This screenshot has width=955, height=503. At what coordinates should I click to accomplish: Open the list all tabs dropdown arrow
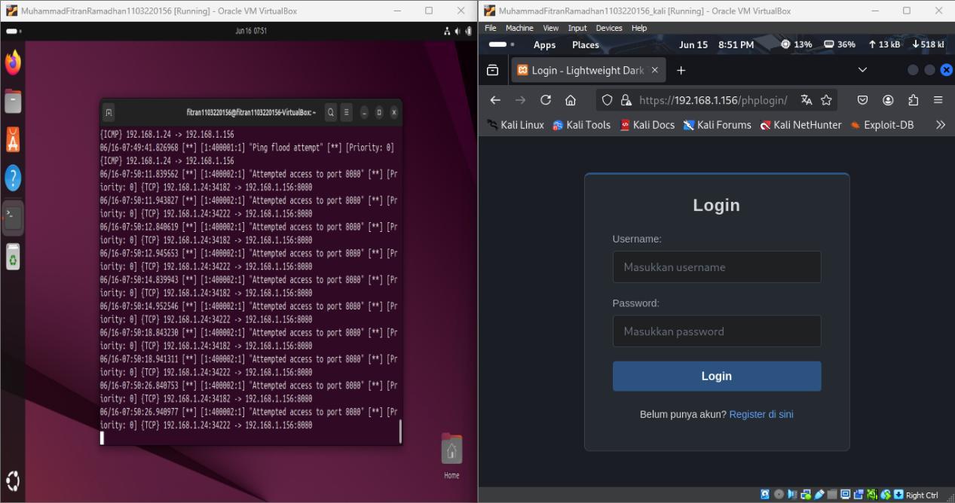pyautogui.click(x=862, y=70)
